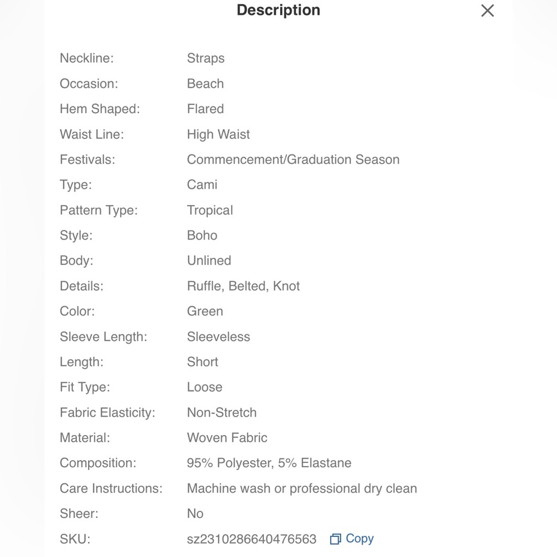This screenshot has height=557, width=557.
Task: Click the Hem Shaped value Flared
Action: coord(206,109)
